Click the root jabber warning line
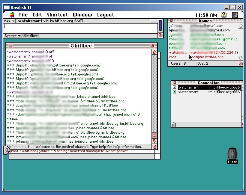Screen dimensions: 246x195 click(69, 151)
